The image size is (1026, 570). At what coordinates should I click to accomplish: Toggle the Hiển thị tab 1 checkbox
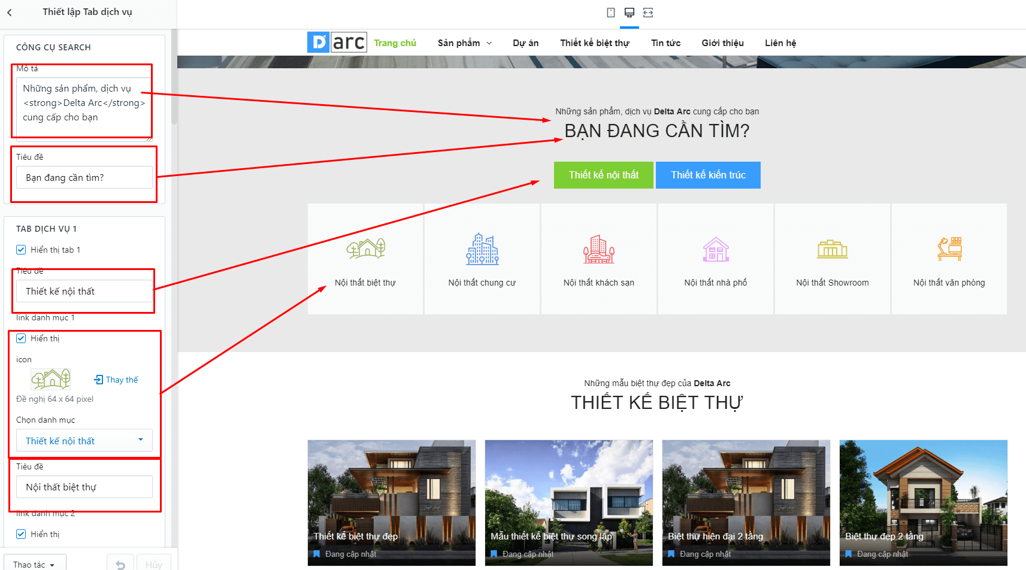(21, 250)
